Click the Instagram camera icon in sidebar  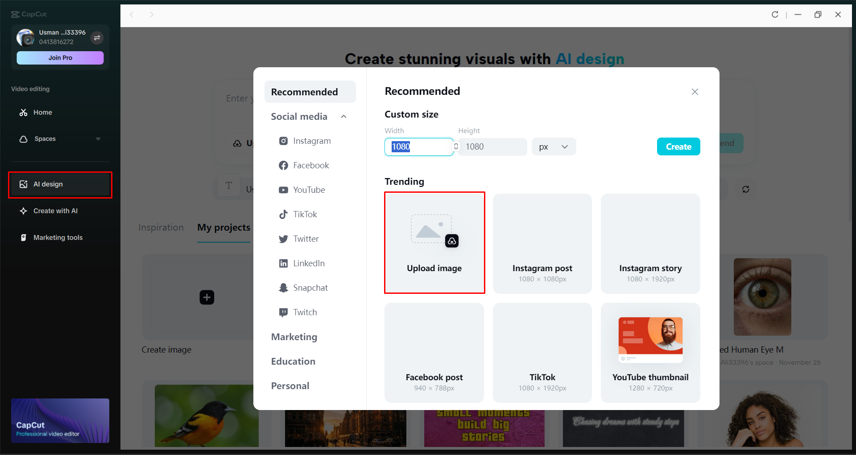coord(283,141)
